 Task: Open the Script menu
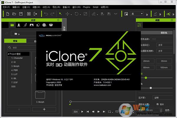[x=96, y=7]
